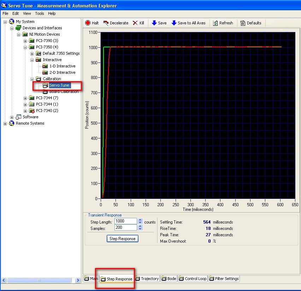
Task: Click the title bar application icon
Action: (x=4, y=5)
